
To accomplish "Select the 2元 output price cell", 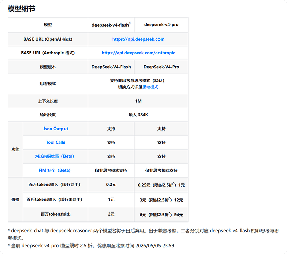I will pos(111,214).
